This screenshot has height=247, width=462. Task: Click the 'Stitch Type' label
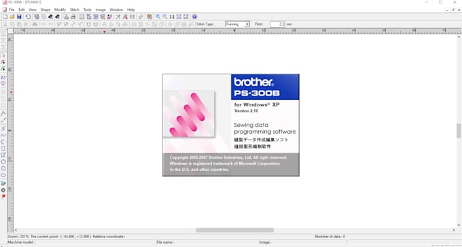[x=205, y=24]
